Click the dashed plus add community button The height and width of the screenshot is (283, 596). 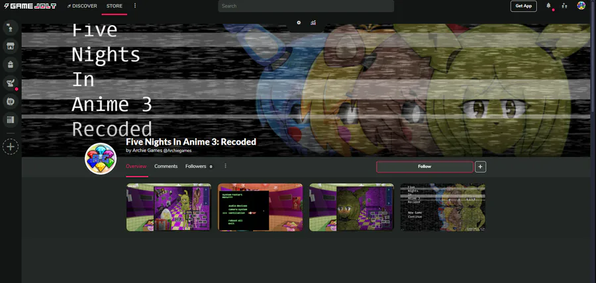pyautogui.click(x=11, y=146)
